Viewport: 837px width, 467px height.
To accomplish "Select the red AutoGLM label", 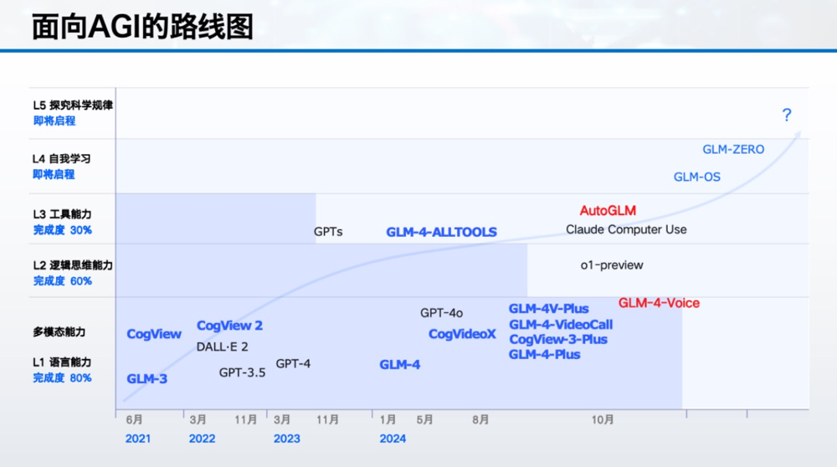I will click(x=608, y=210).
